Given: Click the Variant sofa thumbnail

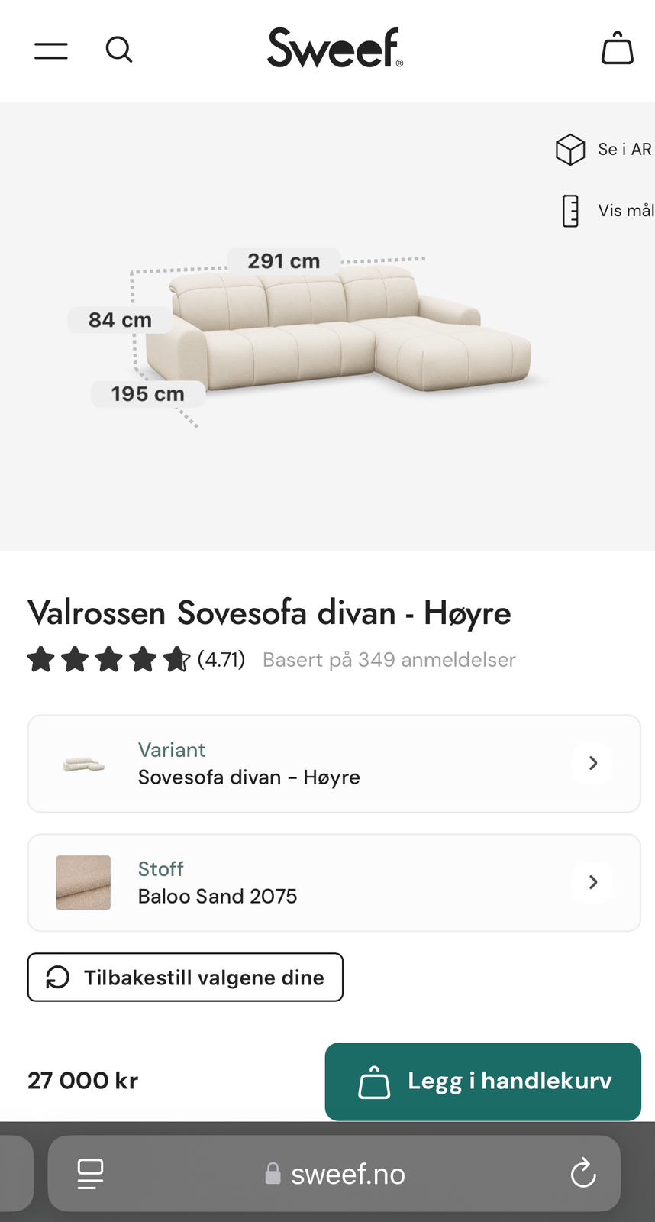Looking at the screenshot, I should click(x=83, y=763).
